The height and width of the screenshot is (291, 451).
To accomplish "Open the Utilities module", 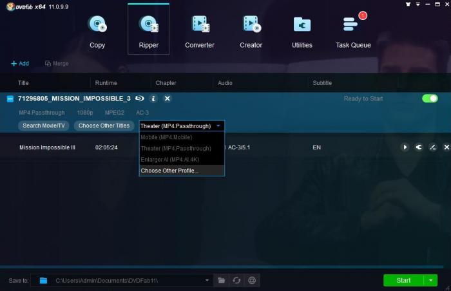I will coord(302,32).
